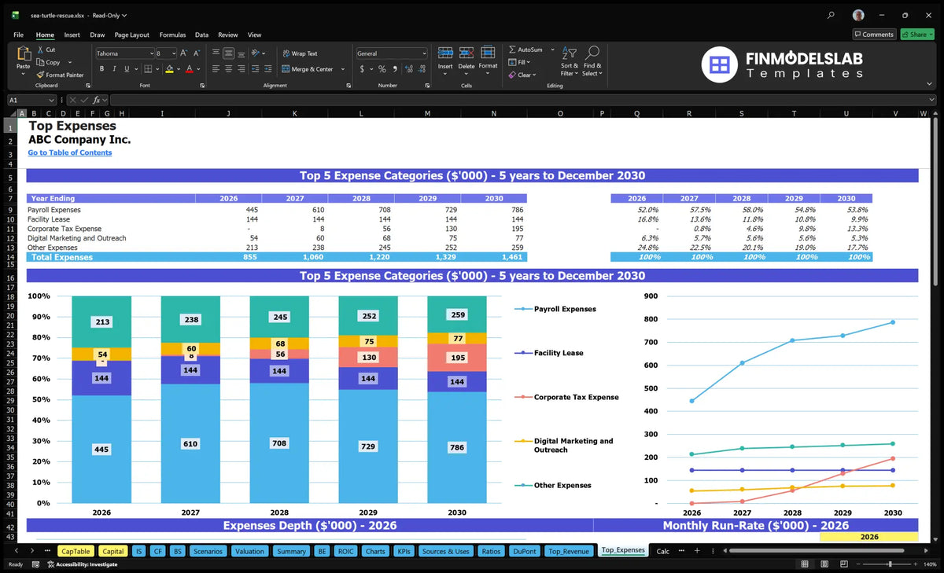Screen dimensions: 944x573
Task: Add a new sheet with plus button
Action: (697, 551)
